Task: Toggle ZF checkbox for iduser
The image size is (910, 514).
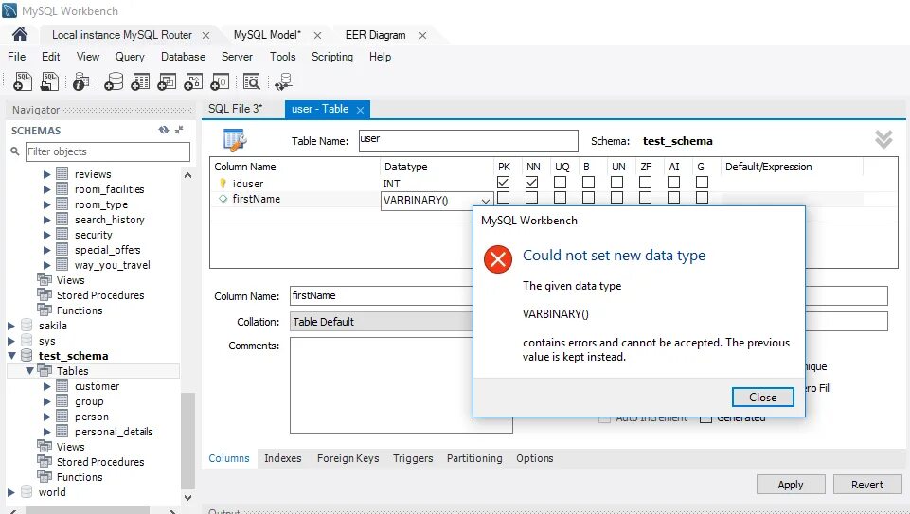Action: [646, 182]
